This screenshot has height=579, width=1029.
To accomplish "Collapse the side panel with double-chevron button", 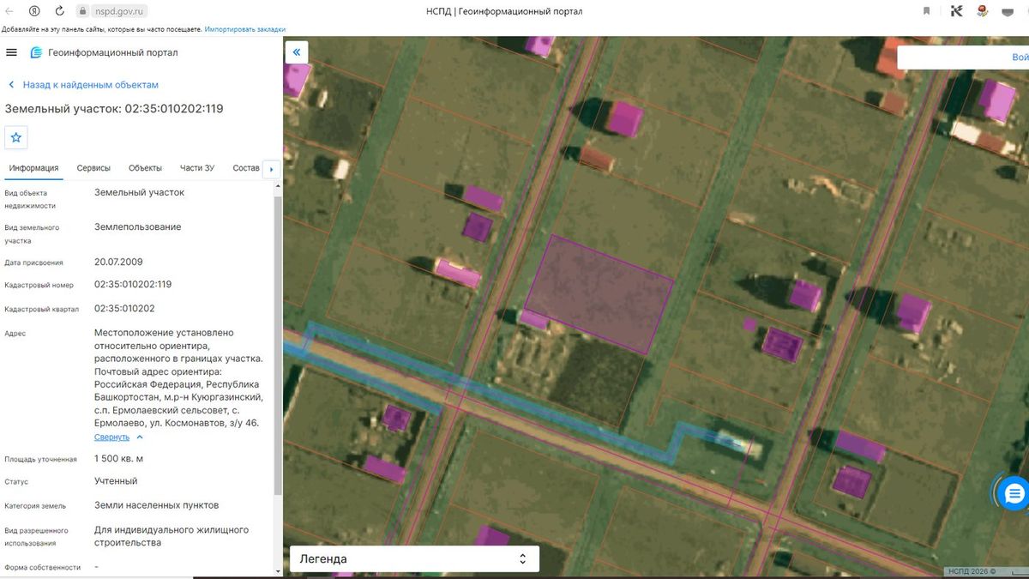I will pyautogui.click(x=296, y=52).
